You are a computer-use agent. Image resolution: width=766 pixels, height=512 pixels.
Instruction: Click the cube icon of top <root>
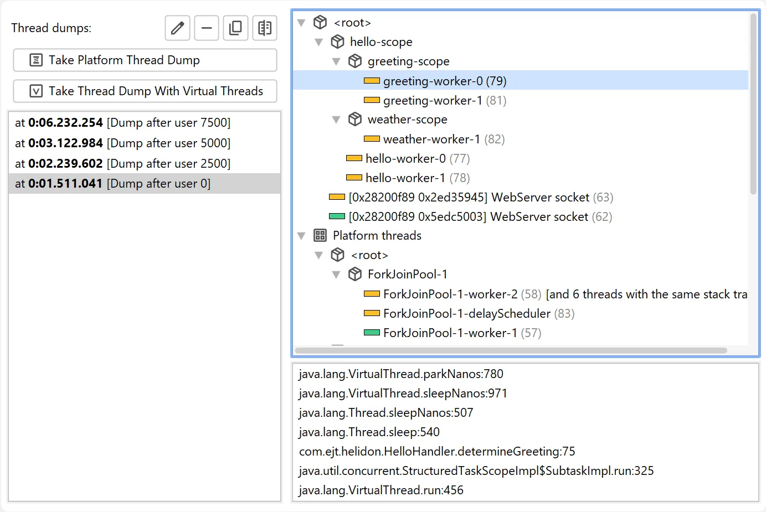320,22
